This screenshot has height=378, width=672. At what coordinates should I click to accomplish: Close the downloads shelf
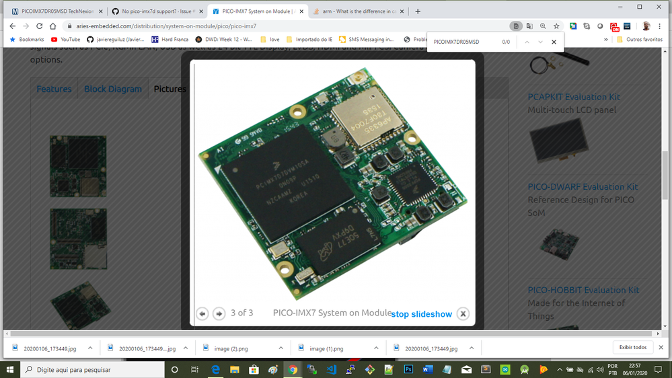pos(661,348)
